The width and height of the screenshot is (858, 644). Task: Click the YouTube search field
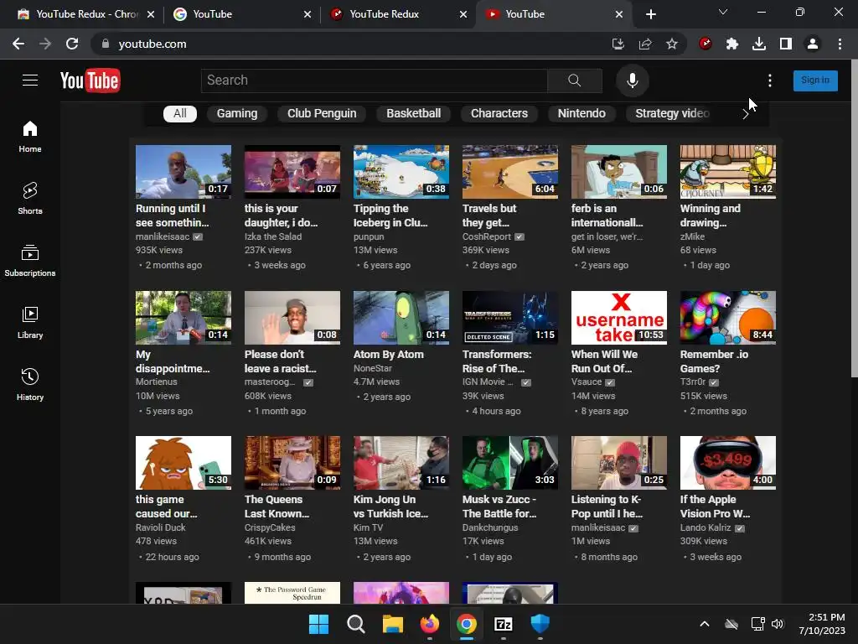(375, 80)
